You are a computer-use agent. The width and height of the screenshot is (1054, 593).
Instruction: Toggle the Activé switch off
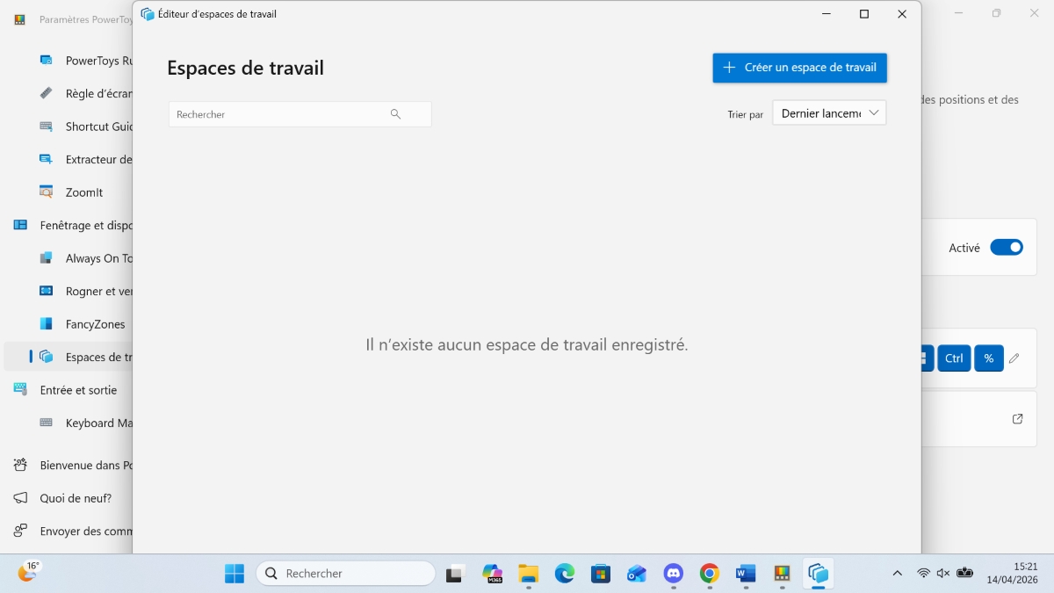pos(1007,248)
